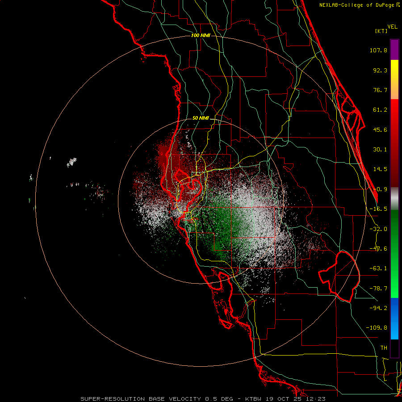Click the -78.7 value on the velocity scale

(378, 289)
